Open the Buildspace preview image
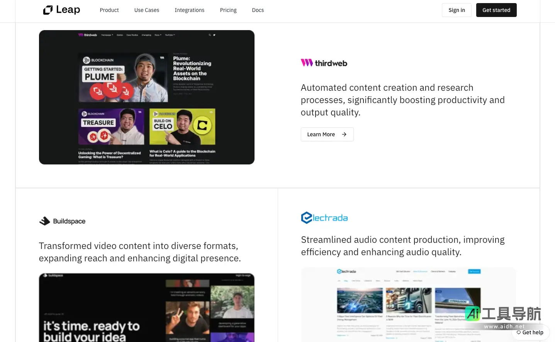 click(147, 307)
